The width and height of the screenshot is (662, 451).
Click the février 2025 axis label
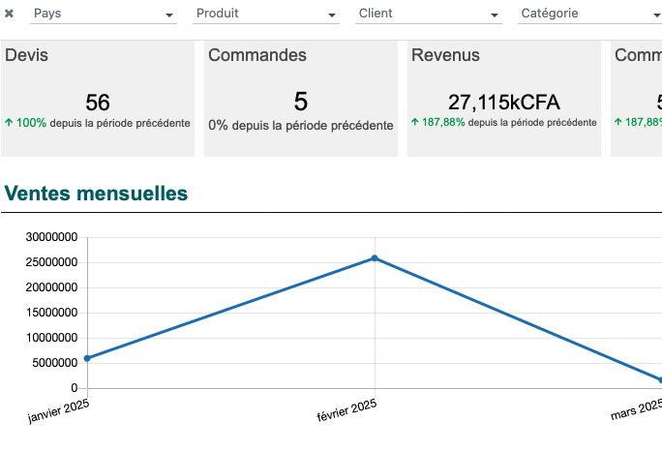click(346, 410)
